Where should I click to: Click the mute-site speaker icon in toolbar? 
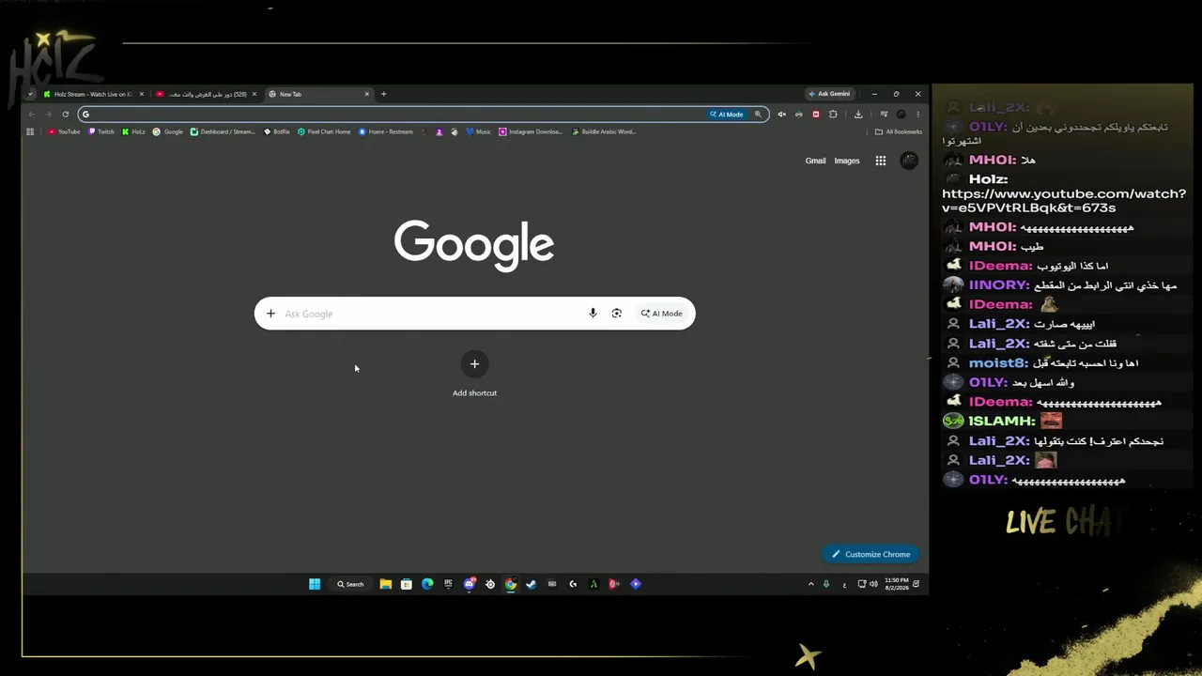(x=781, y=115)
